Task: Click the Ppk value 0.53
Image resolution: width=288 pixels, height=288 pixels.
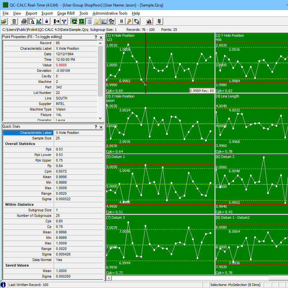Action: [x=78, y=149]
